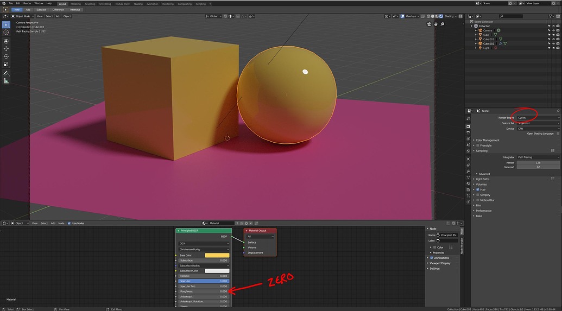
Task: Hide Cube.002 using its eye icon
Action: (x=553, y=43)
